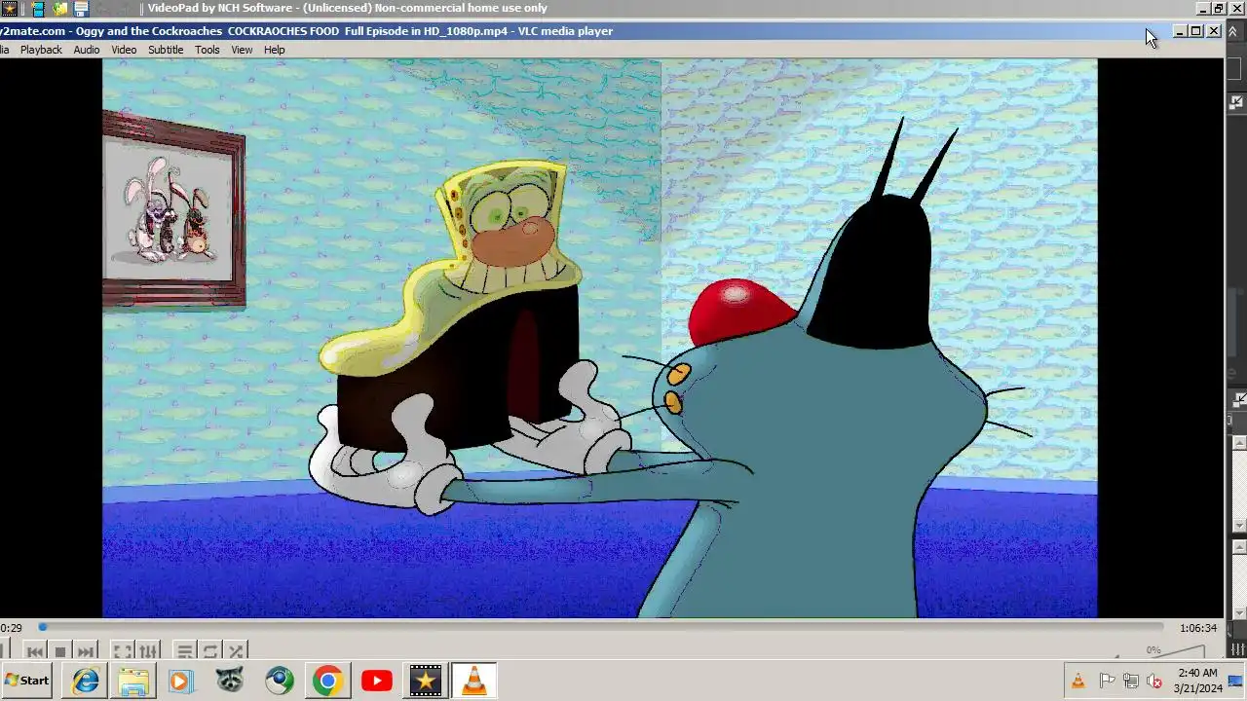Viewport: 1247px width, 701px height.
Task: Toggle loop/repeat mode in VLC
Action: point(210,651)
